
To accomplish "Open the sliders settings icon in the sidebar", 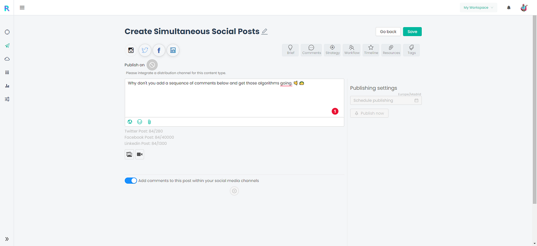I will click(7, 99).
